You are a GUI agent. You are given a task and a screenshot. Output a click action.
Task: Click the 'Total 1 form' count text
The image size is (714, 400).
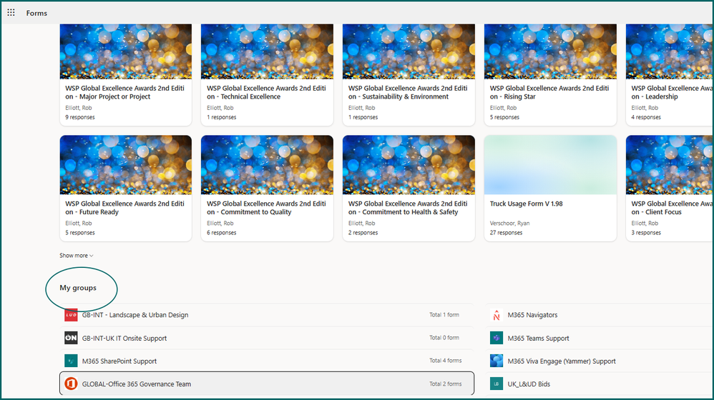(444, 314)
